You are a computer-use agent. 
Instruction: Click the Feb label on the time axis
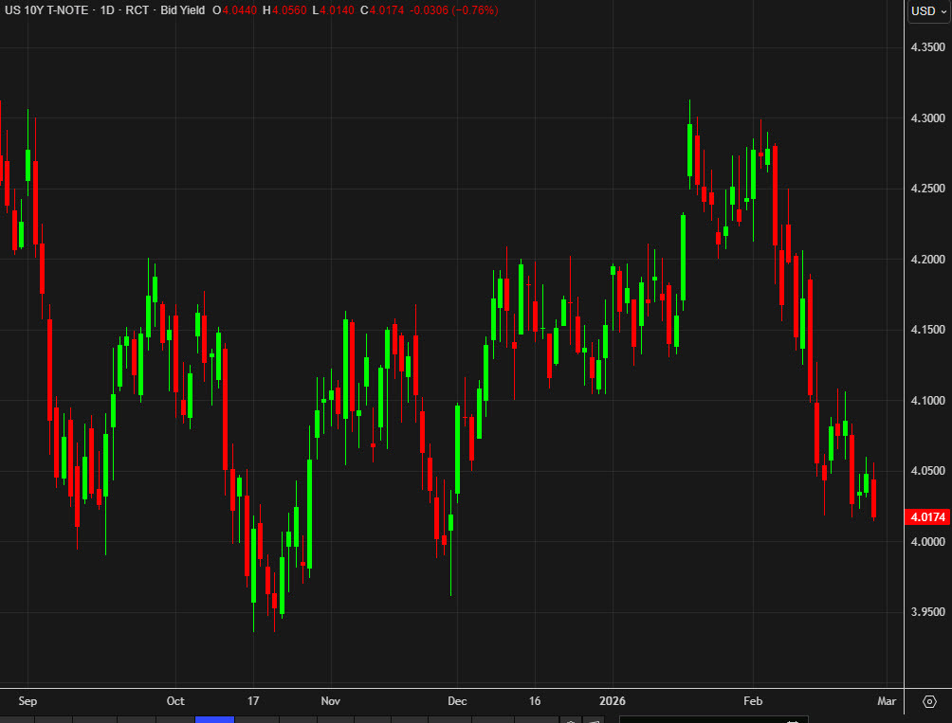(x=753, y=701)
